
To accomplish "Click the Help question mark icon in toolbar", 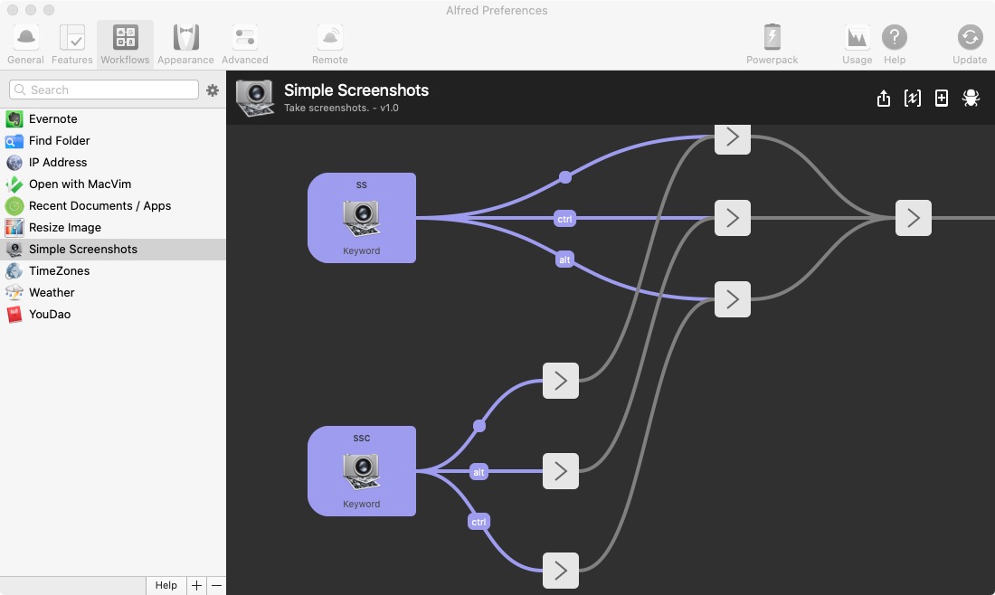I will [x=894, y=37].
